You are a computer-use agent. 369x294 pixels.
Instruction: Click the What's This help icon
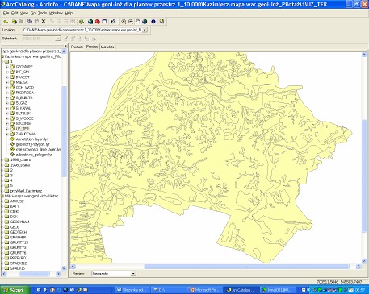click(x=113, y=22)
